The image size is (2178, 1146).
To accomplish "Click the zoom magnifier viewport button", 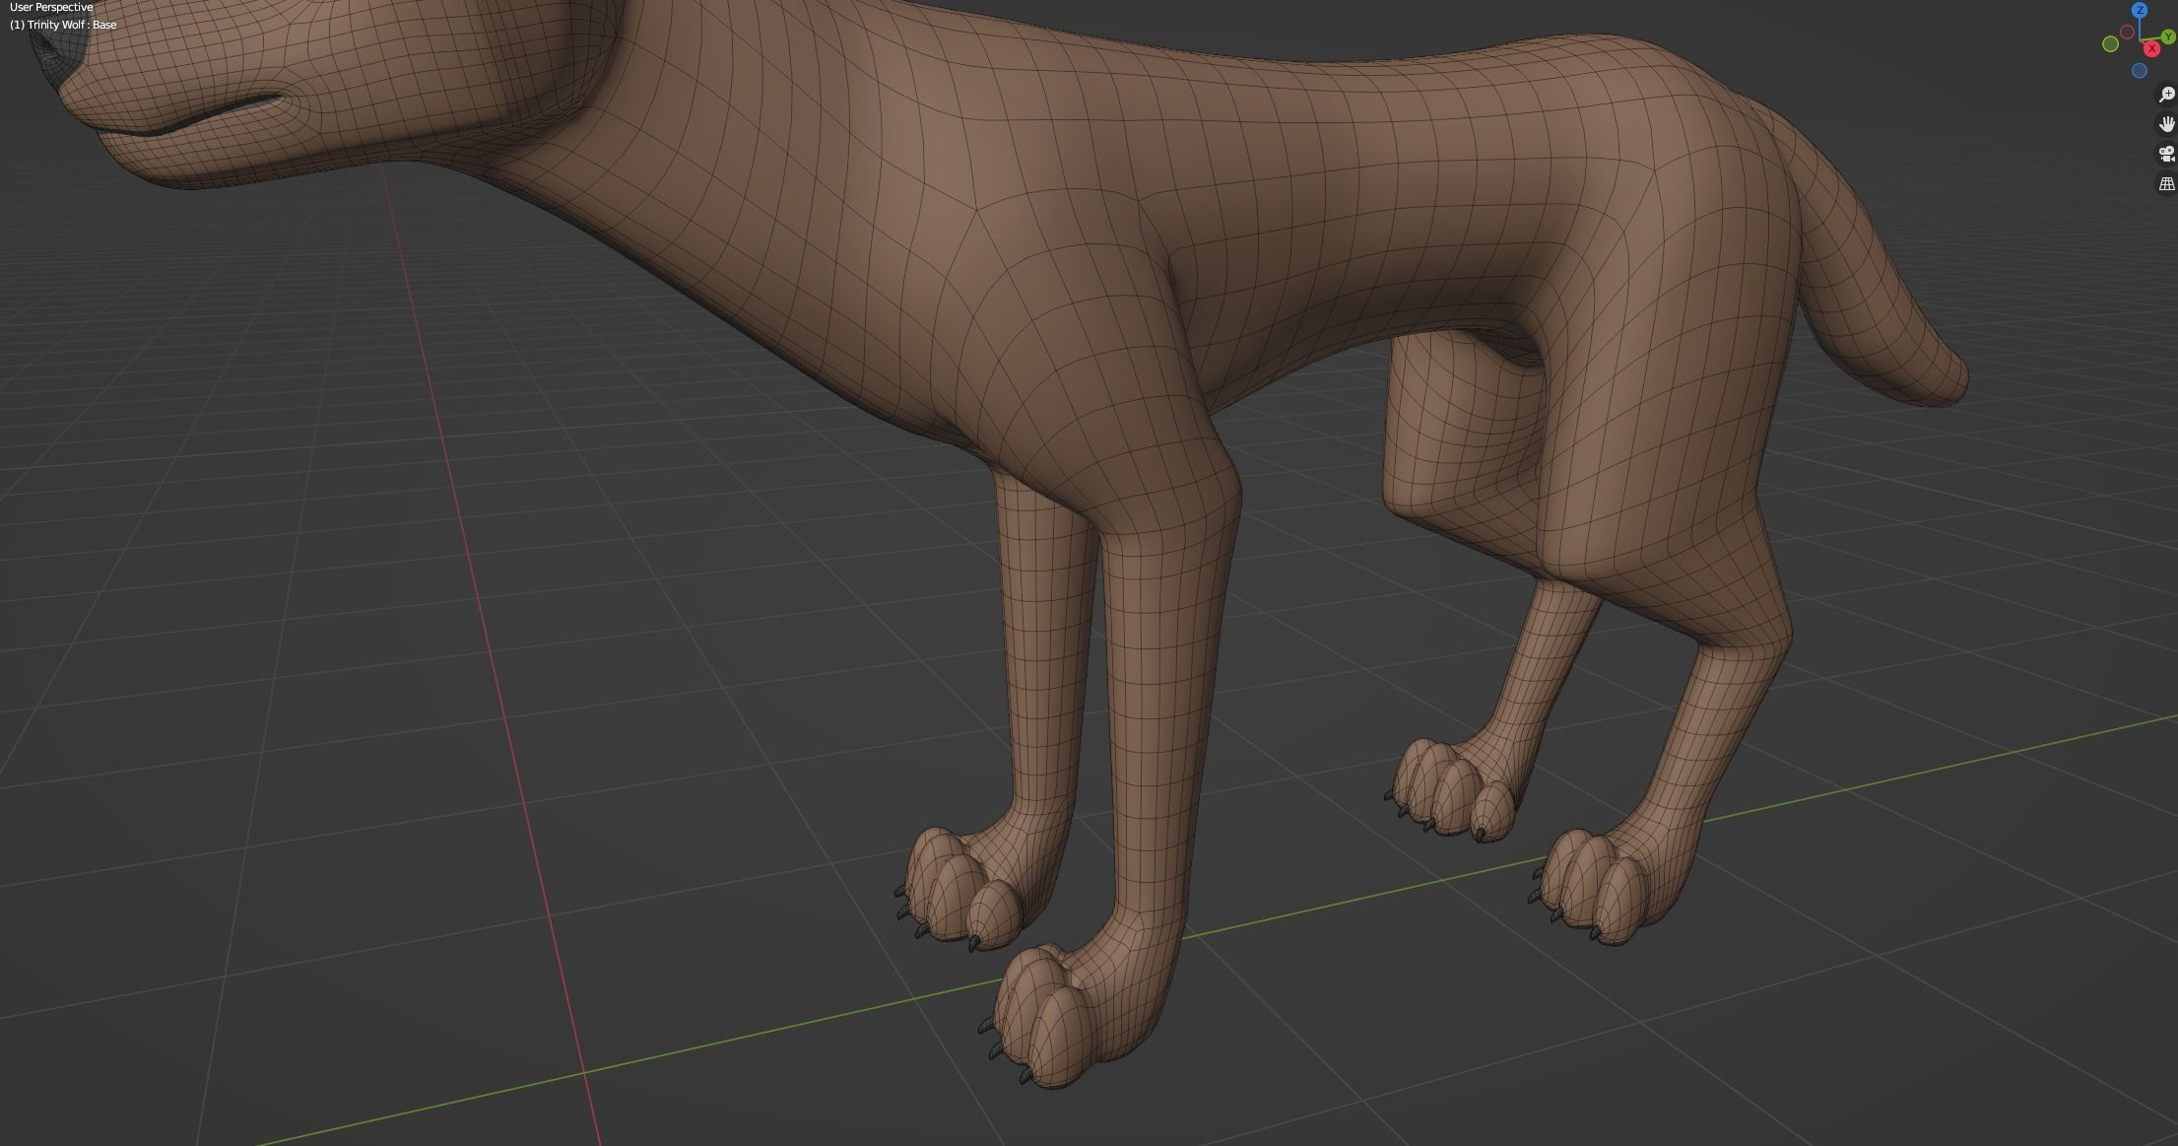I will [x=2166, y=95].
